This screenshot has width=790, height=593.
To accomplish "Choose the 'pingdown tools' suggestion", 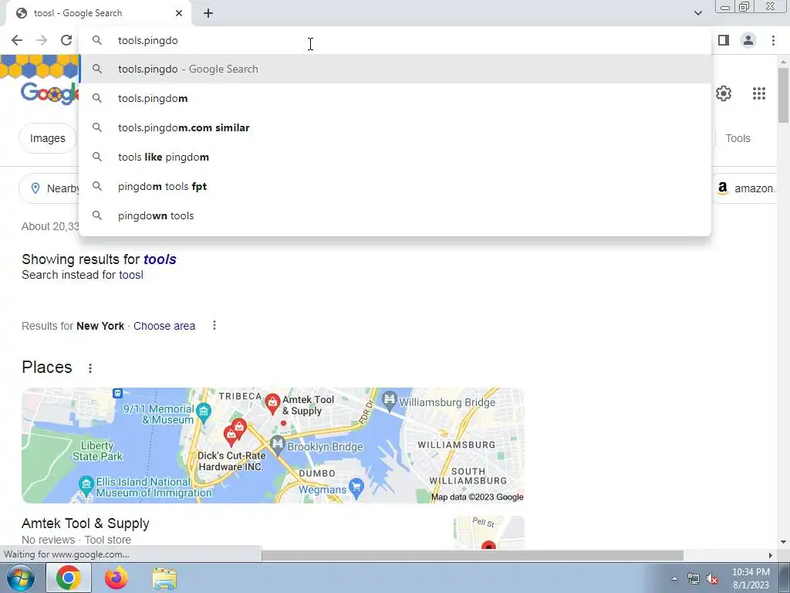I will (395, 215).
